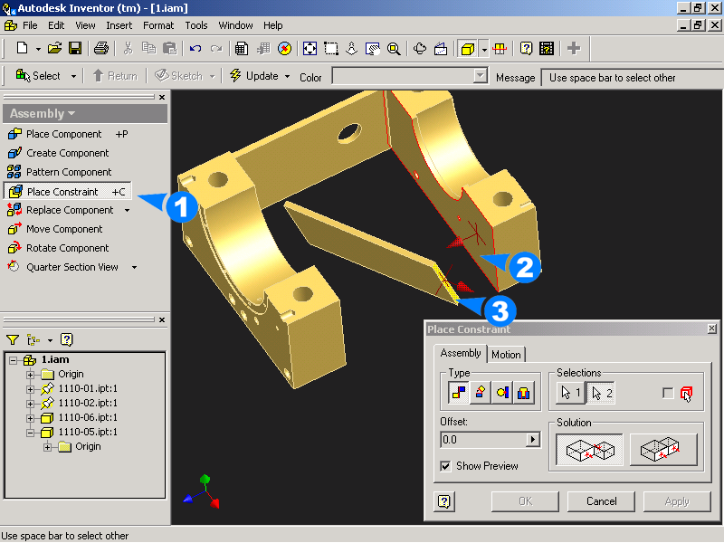Select the 1110-06.ipt:1 tree item
724x543 pixels.
(x=88, y=418)
